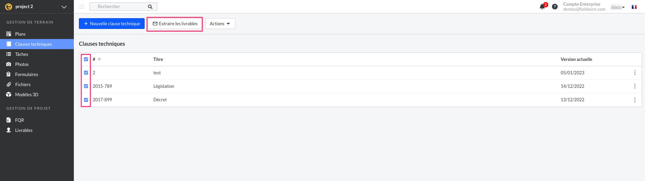Sort by number column arrow
Viewport: 645px width, 181px height.
tap(99, 60)
